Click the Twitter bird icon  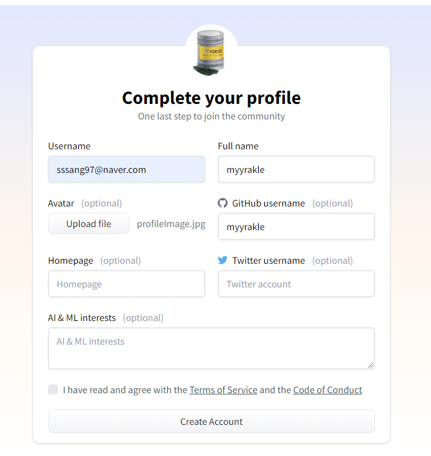(x=223, y=261)
